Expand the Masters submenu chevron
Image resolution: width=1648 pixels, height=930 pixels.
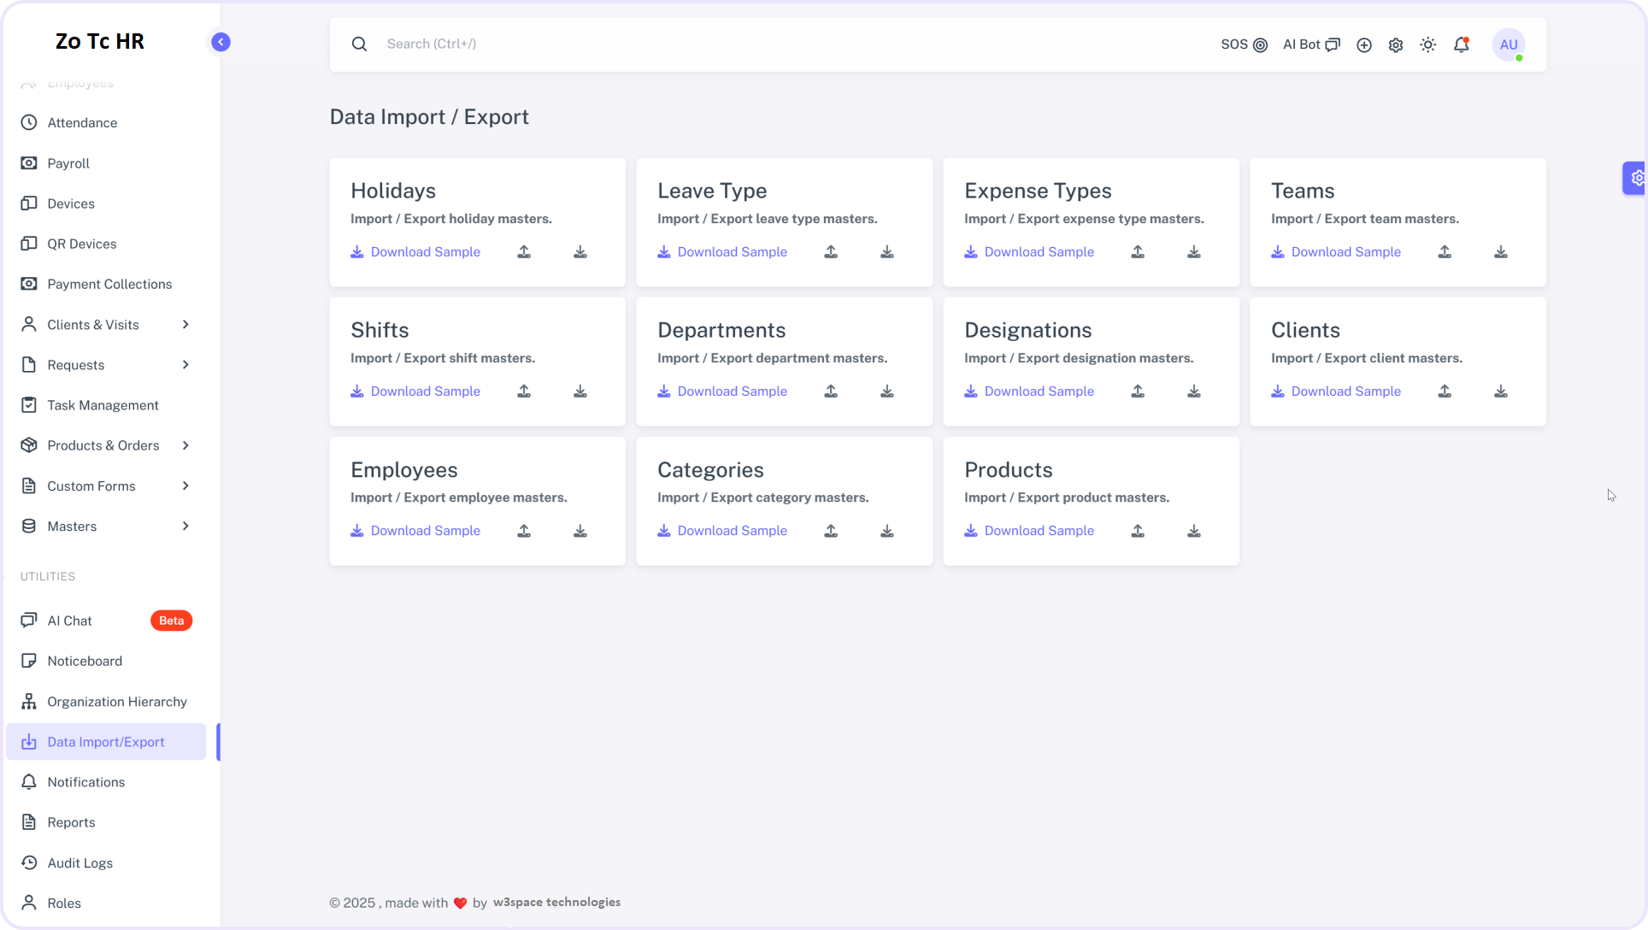[185, 527]
